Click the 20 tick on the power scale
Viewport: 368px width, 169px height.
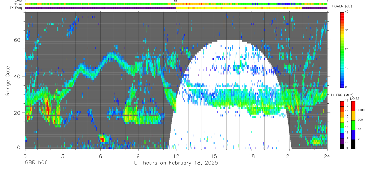(347, 49)
